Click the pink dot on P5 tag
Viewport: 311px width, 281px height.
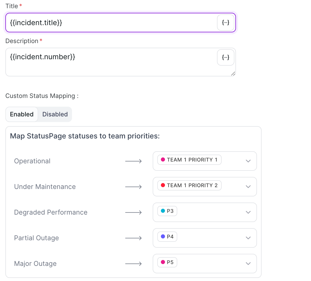coord(163,262)
